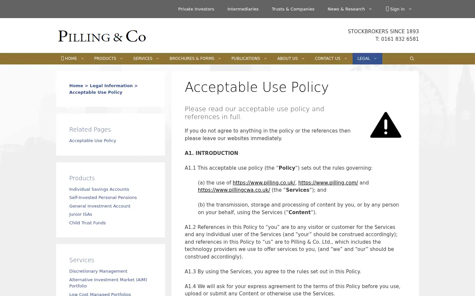Expand the Sign in dropdown arrow
The width and height of the screenshot is (475, 296).
[x=410, y=9]
